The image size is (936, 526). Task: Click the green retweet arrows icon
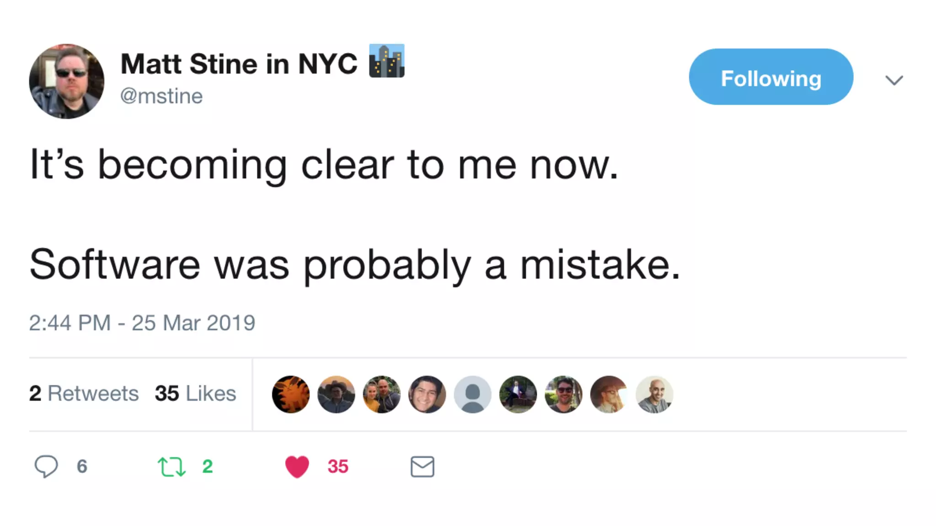(171, 467)
